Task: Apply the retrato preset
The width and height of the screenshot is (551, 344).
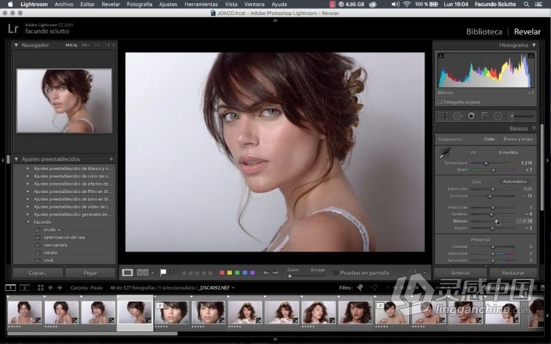Action: [50, 253]
